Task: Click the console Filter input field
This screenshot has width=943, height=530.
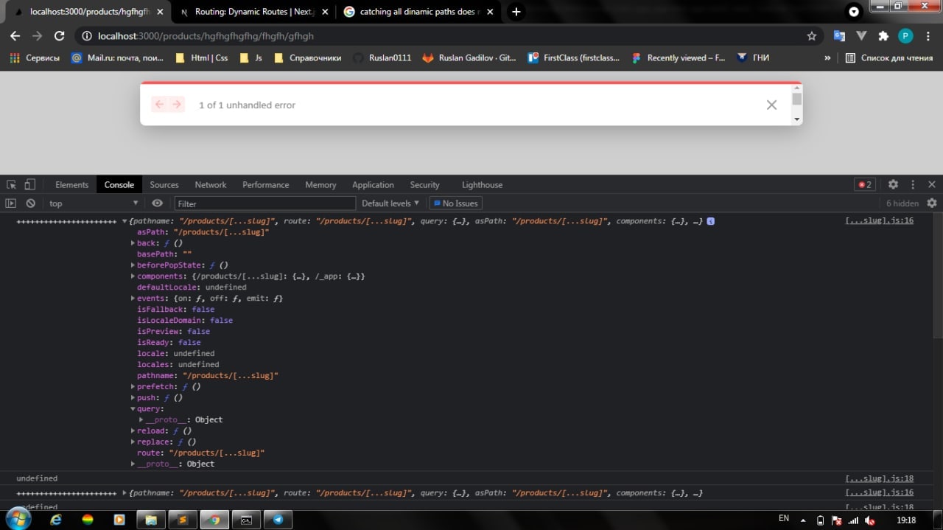Action: [265, 203]
